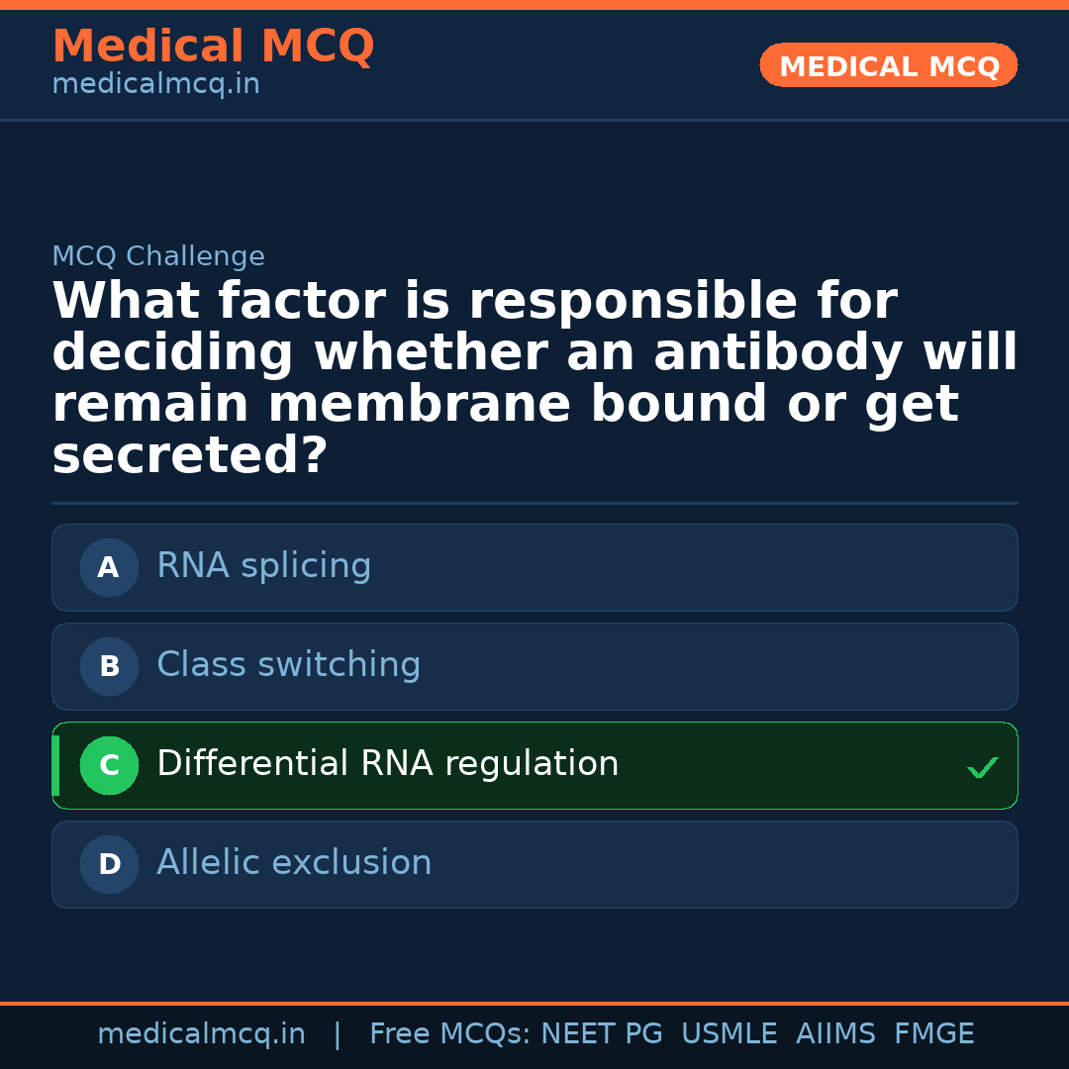The image size is (1069, 1069).
Task: Click the letter D circle badge
Action: coord(109,865)
